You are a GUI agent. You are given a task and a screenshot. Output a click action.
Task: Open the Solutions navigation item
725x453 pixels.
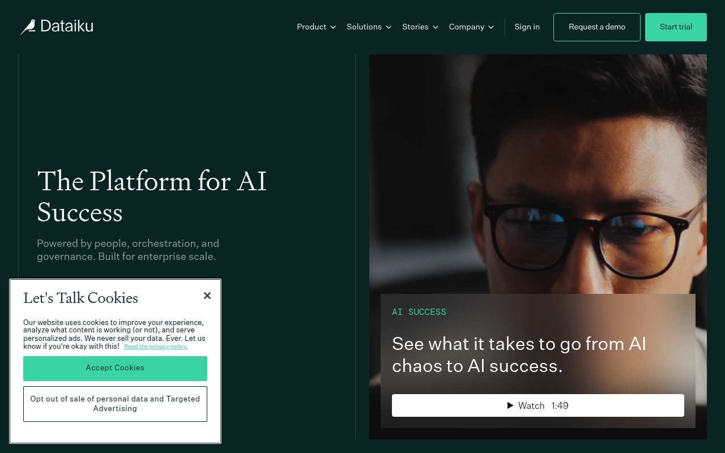click(x=364, y=27)
